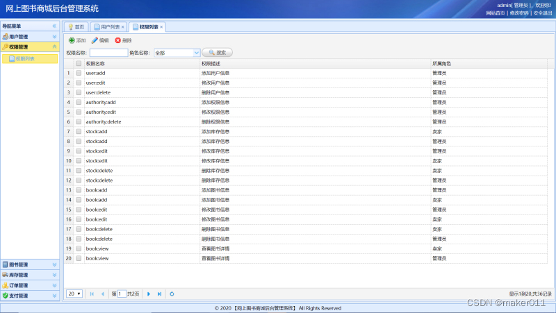The width and height of the screenshot is (556, 313).
Task: Toggle the select-all checkbox in table header
Action: [79, 63]
